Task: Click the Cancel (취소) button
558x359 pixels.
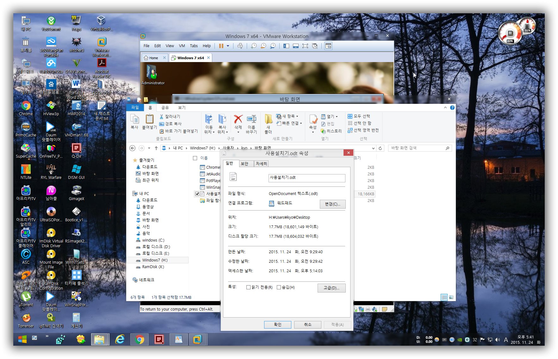Action: point(308,324)
